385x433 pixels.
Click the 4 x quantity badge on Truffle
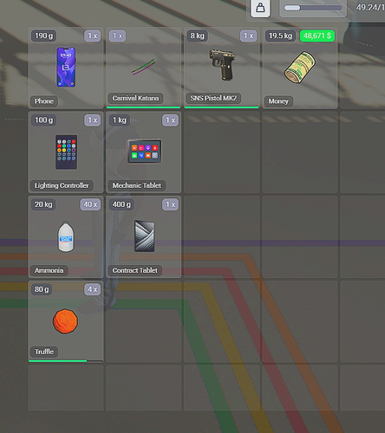coord(93,289)
